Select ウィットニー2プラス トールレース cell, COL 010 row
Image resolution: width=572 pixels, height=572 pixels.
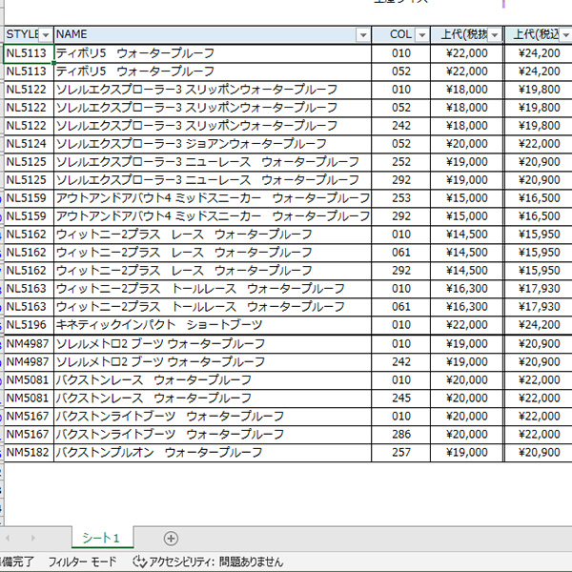[x=213, y=289]
